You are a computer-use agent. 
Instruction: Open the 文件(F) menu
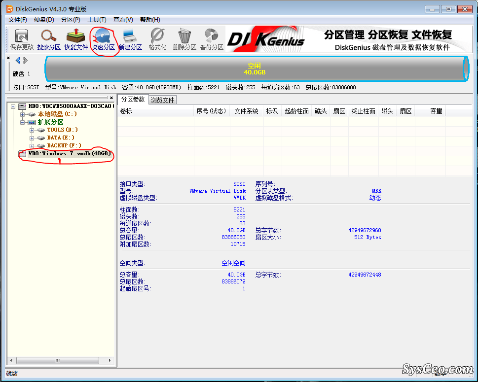point(18,20)
